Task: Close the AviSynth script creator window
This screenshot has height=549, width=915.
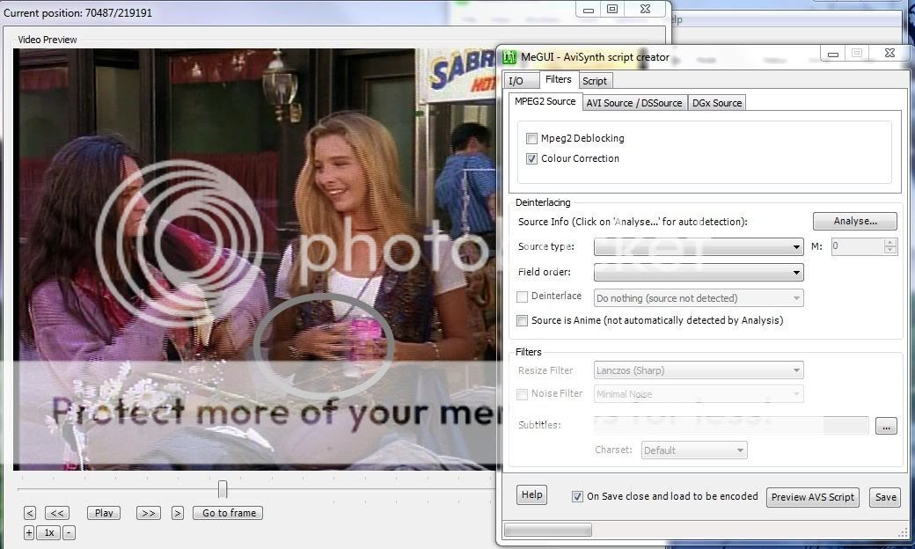Action: click(889, 53)
